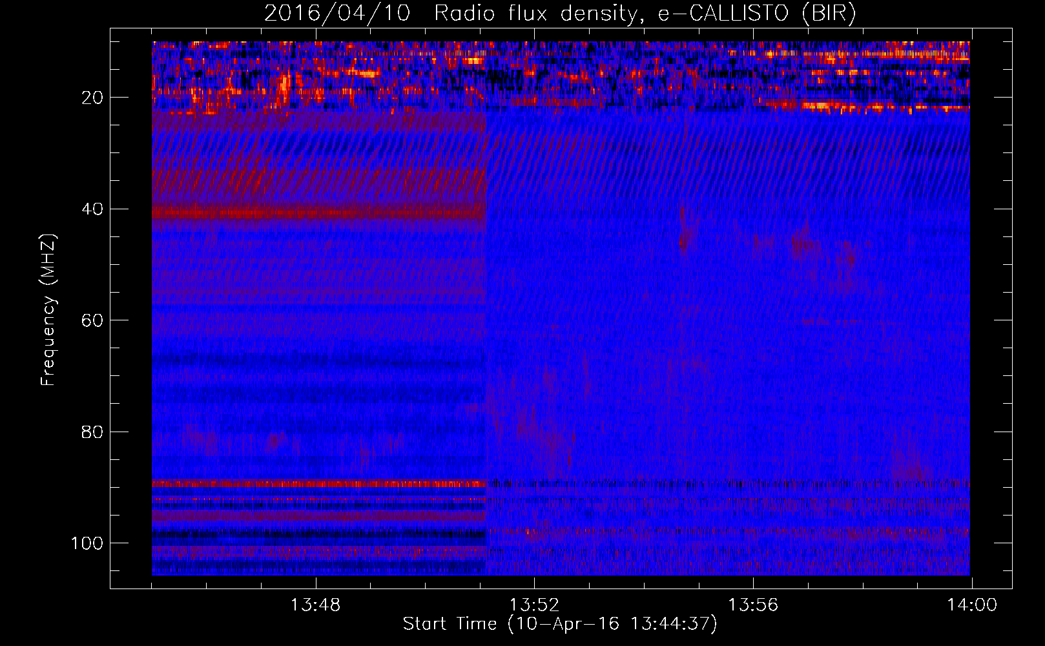
Task: Click the 80 frequency tick label
Action: [x=92, y=432]
